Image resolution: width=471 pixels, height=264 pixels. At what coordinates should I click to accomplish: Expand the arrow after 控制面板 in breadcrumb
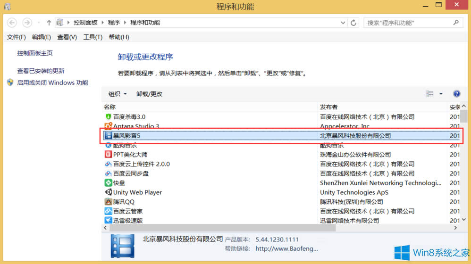tap(102, 23)
